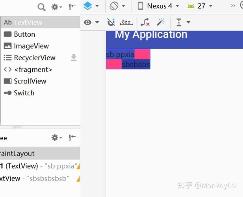Select RecyclerView in the palette
The height and width of the screenshot is (197, 243).
coord(40,58)
